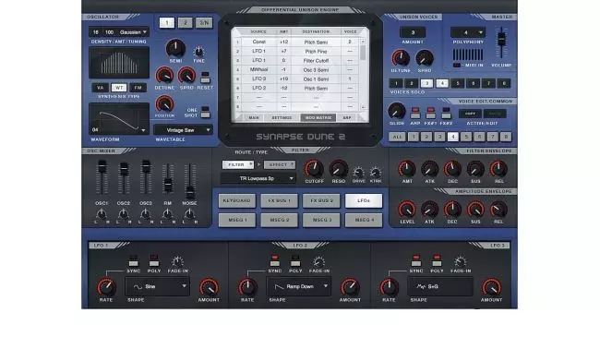Select the MSEG 1 button

pos(237,220)
